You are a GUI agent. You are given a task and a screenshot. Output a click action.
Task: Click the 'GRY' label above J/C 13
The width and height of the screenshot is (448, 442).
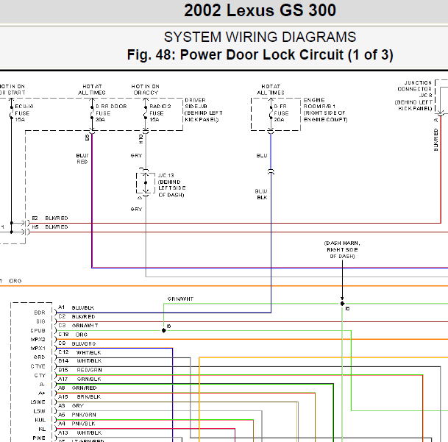click(x=136, y=155)
